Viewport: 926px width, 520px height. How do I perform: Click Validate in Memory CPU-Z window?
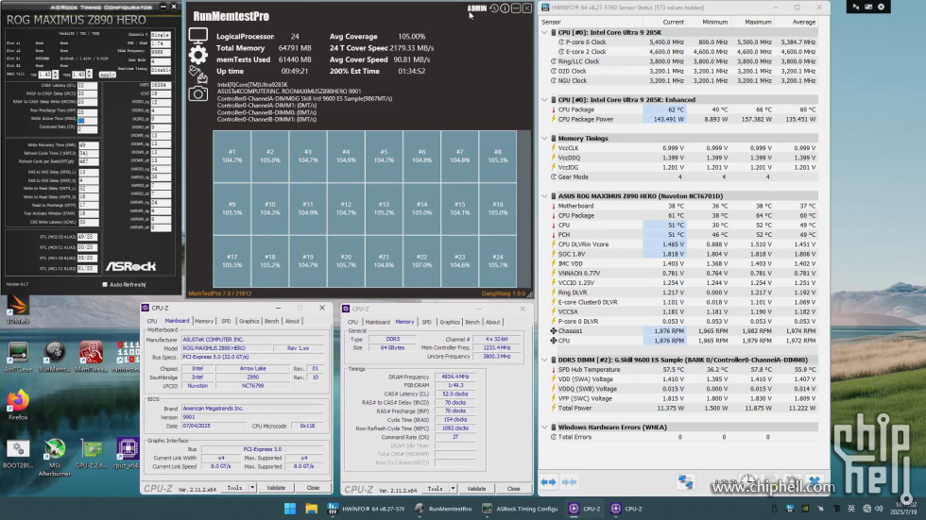(476, 488)
